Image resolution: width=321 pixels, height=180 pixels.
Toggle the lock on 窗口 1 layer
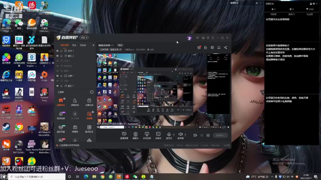point(61,86)
